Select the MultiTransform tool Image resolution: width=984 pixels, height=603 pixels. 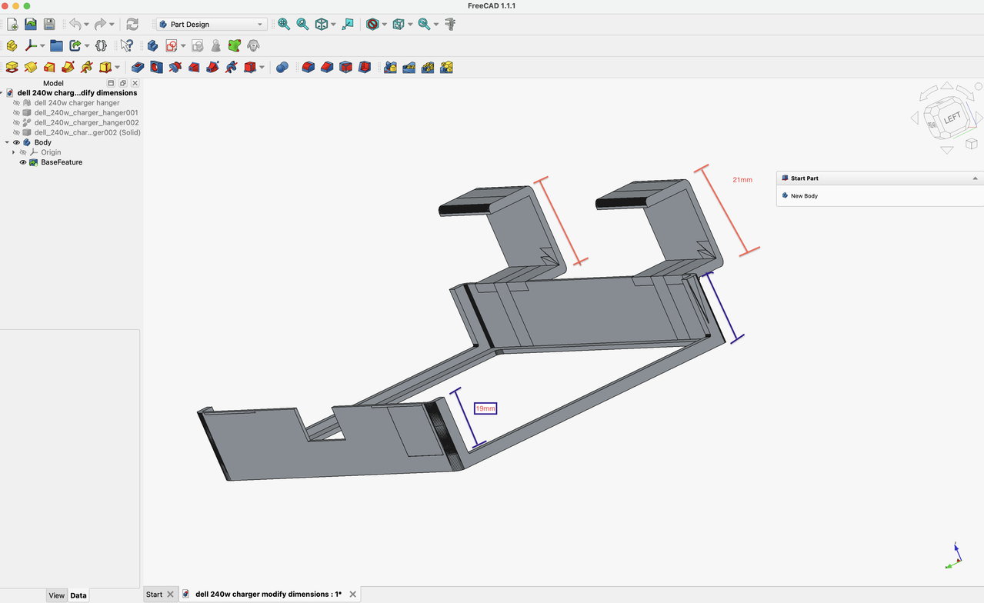click(446, 68)
